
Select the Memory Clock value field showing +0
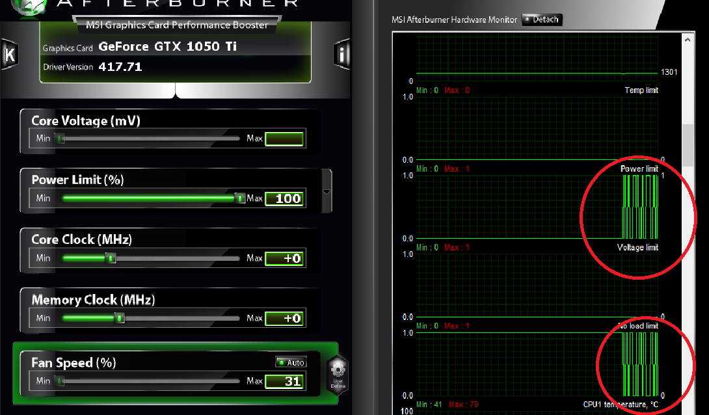[x=284, y=318]
